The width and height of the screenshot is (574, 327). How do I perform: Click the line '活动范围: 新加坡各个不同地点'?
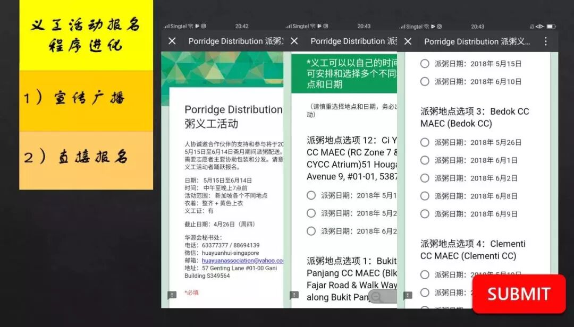pyautogui.click(x=226, y=196)
